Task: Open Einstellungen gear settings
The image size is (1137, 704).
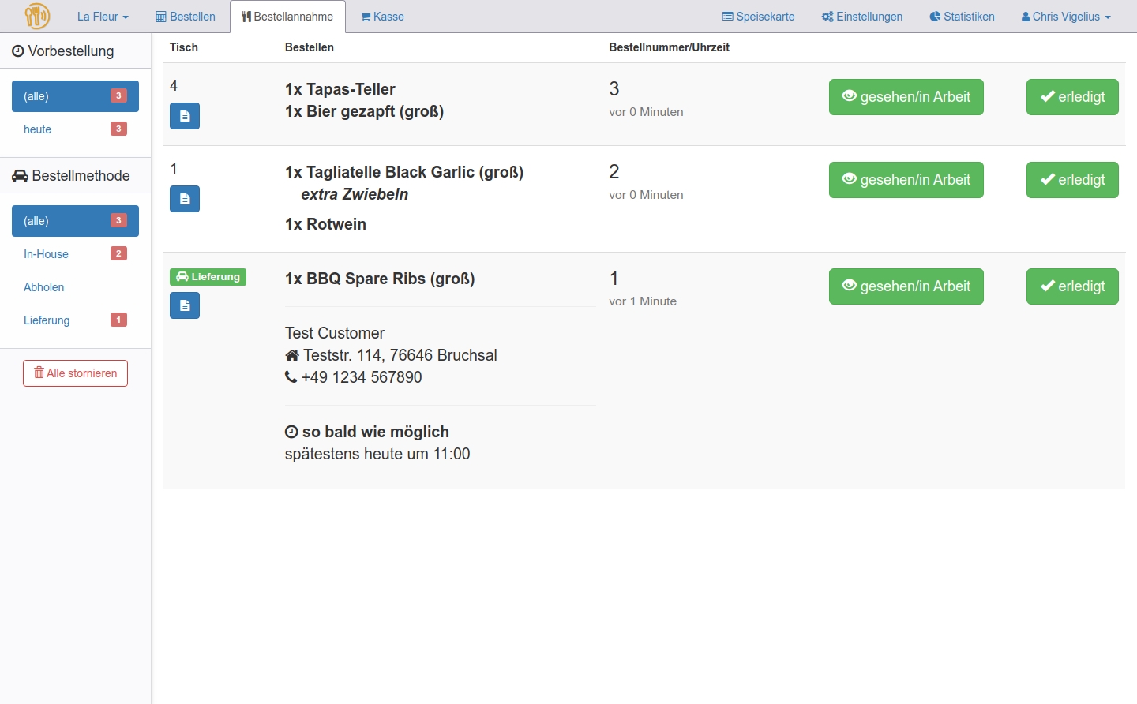Action: [861, 17]
